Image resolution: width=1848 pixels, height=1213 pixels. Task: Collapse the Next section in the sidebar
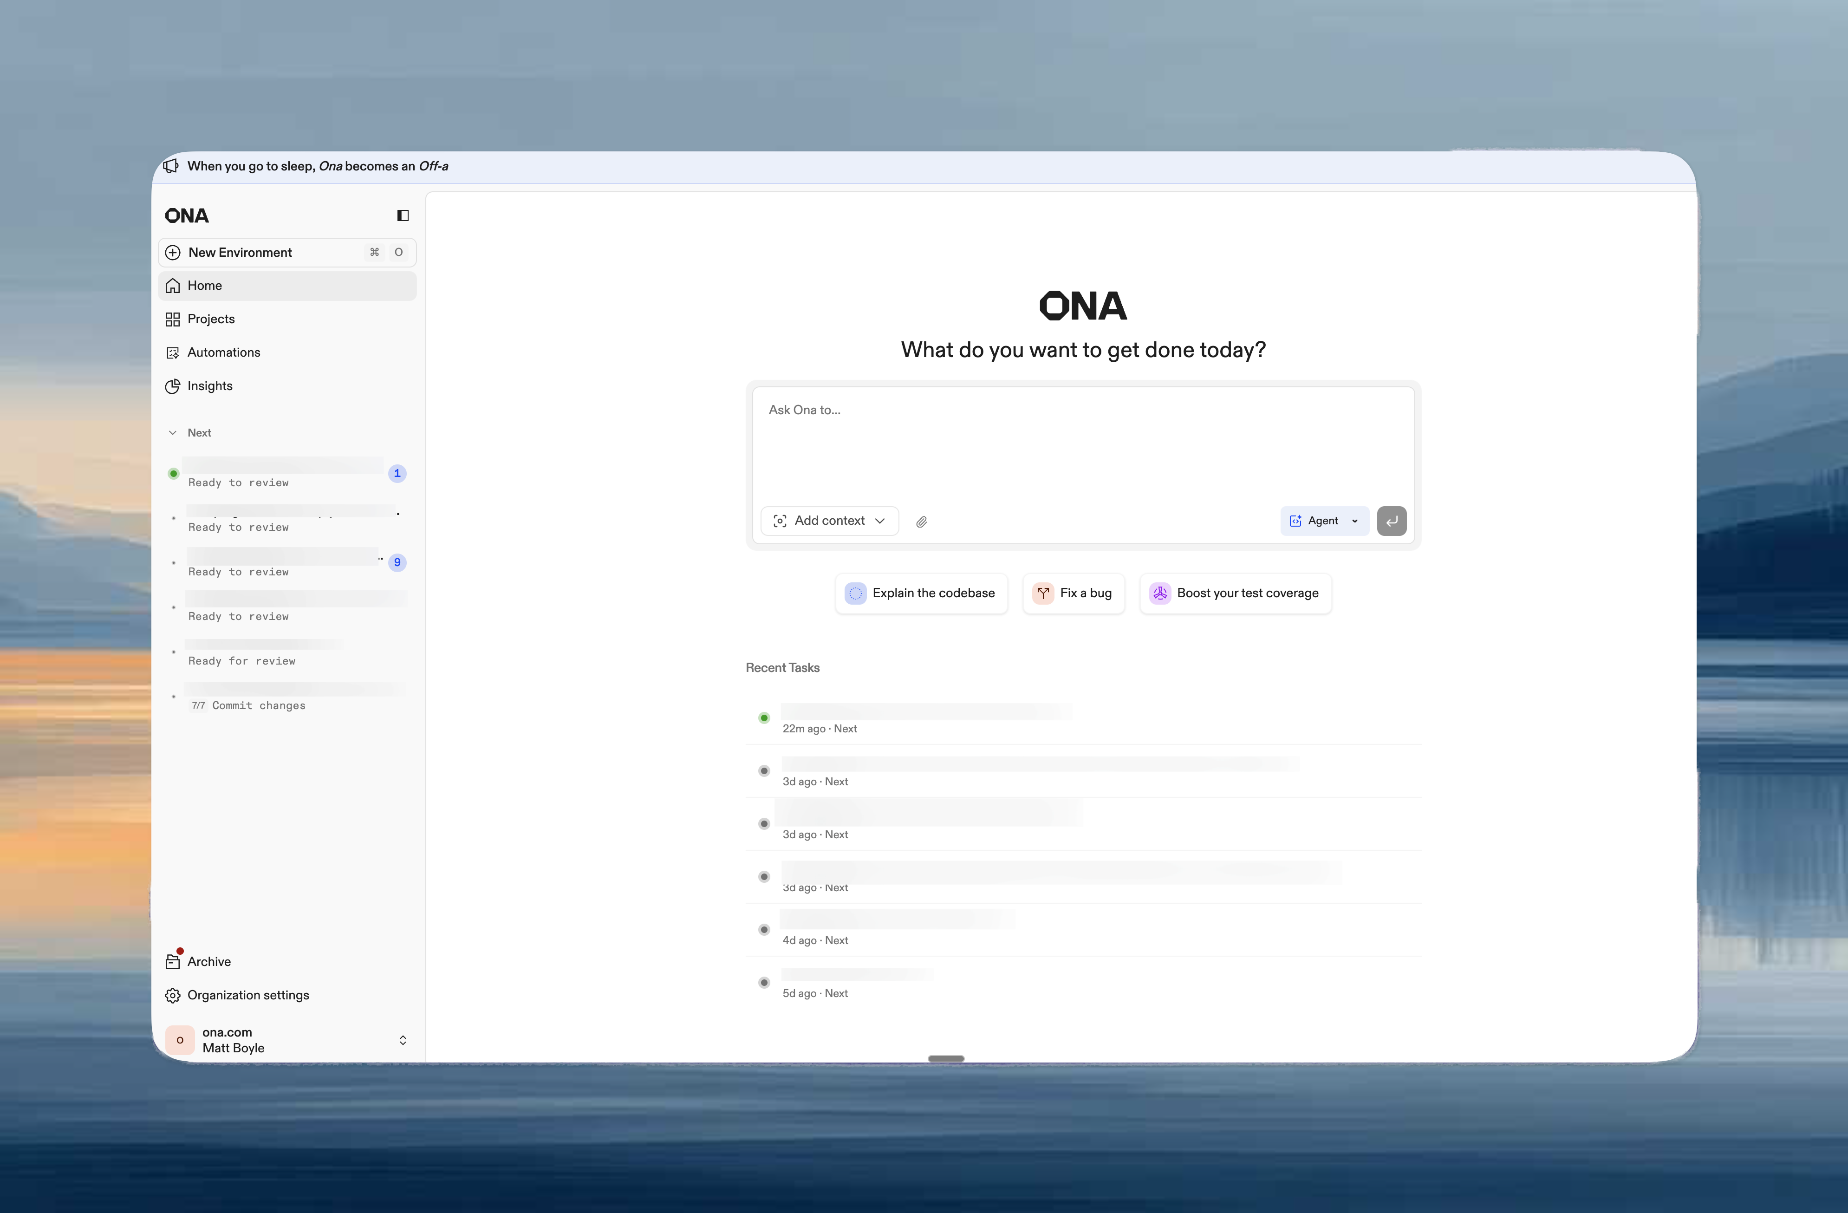point(173,432)
